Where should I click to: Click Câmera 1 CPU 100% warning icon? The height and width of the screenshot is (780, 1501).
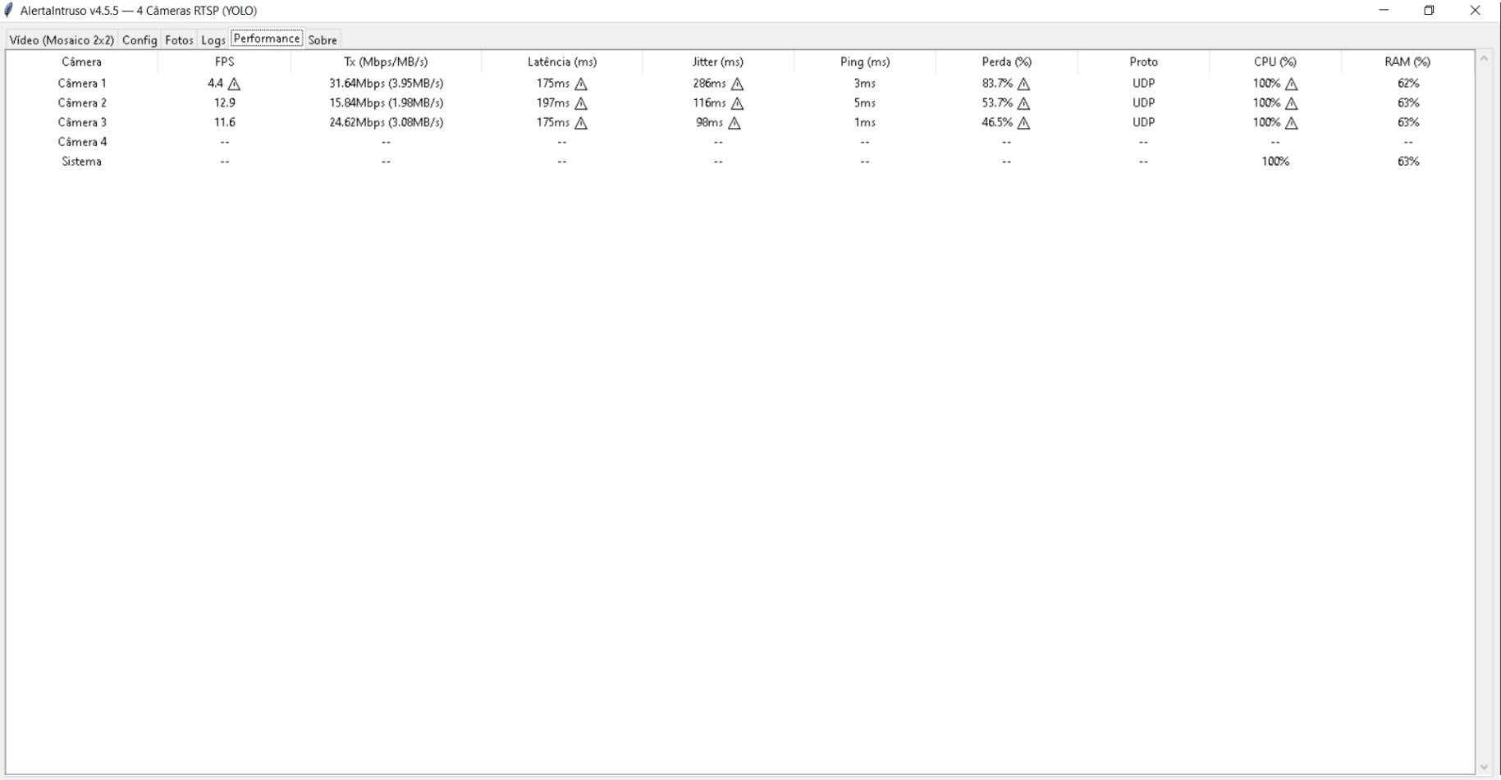1291,84
